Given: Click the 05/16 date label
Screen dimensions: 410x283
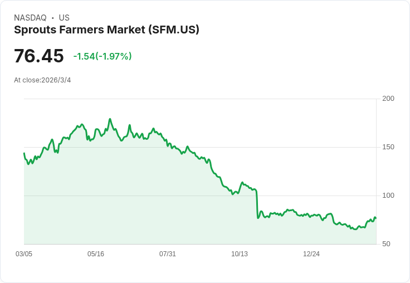Looking at the screenshot, I should coord(96,254).
